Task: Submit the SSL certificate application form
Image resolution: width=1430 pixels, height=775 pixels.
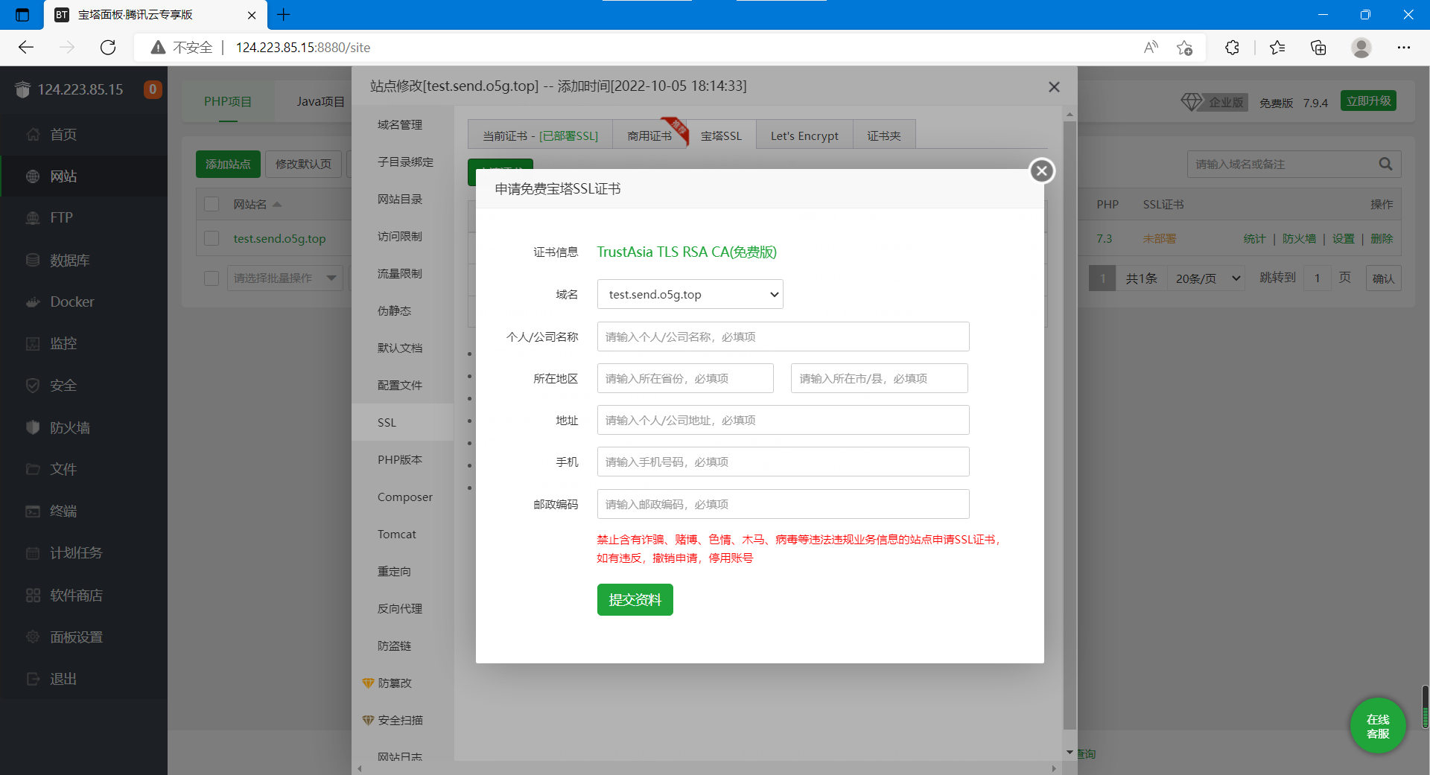Action: click(635, 600)
